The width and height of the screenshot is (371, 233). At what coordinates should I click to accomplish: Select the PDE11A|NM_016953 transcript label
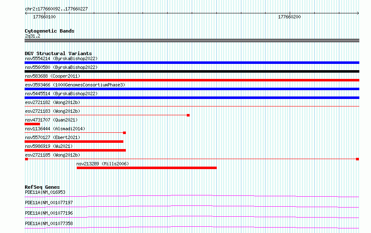coord(45,192)
